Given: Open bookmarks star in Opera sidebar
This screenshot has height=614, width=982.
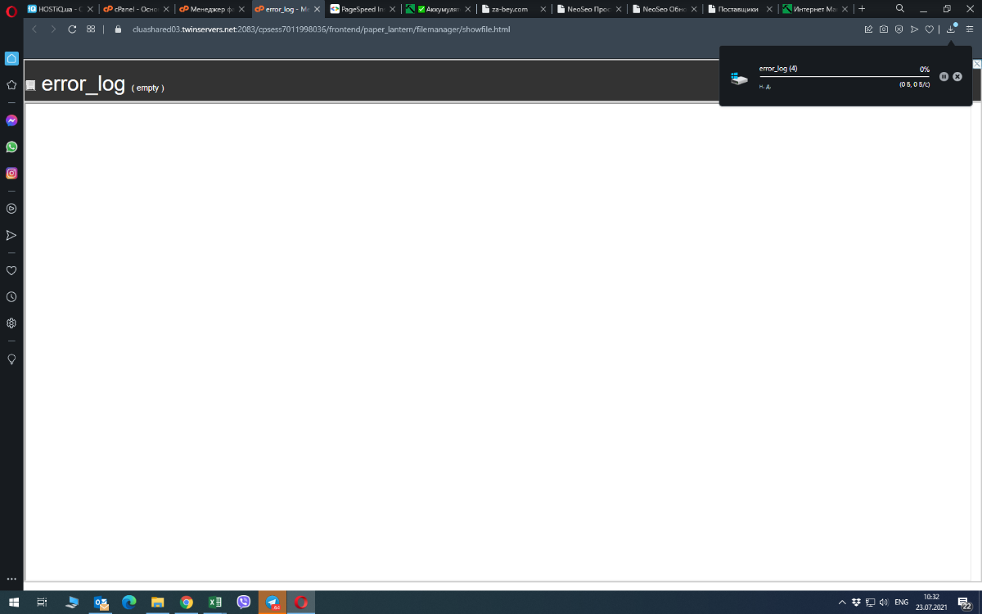Looking at the screenshot, I should point(11,84).
